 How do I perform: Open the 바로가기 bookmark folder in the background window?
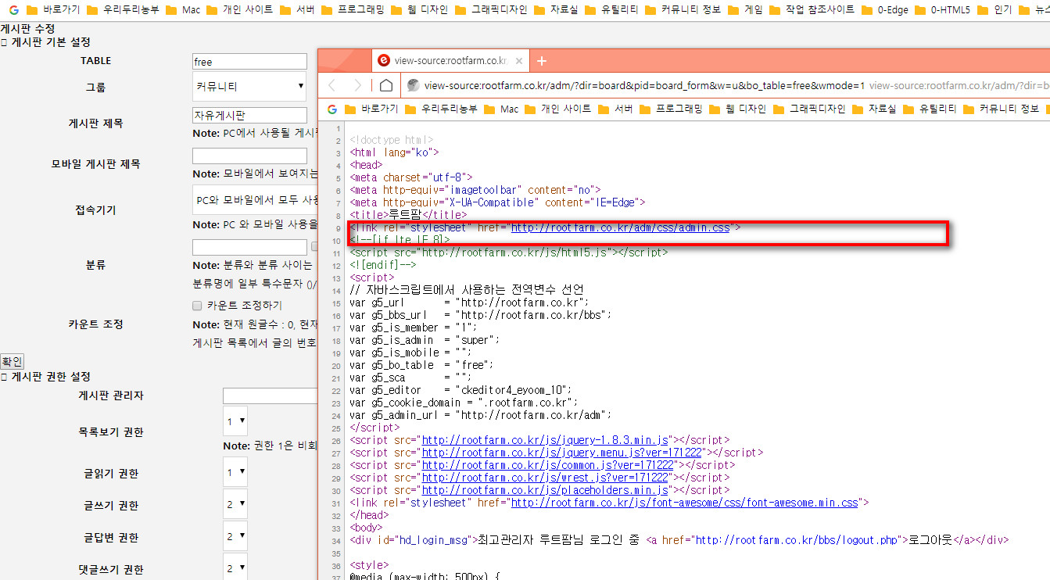52,10
